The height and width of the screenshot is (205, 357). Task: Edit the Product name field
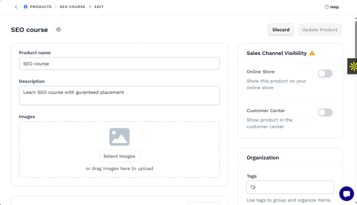119,64
